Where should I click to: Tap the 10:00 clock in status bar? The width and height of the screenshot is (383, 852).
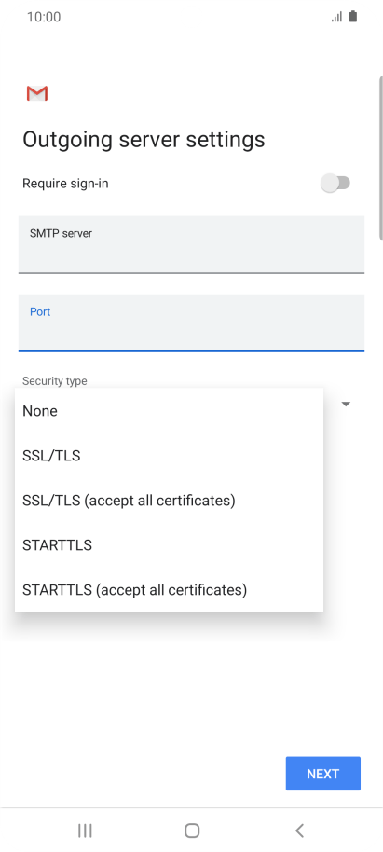44,17
